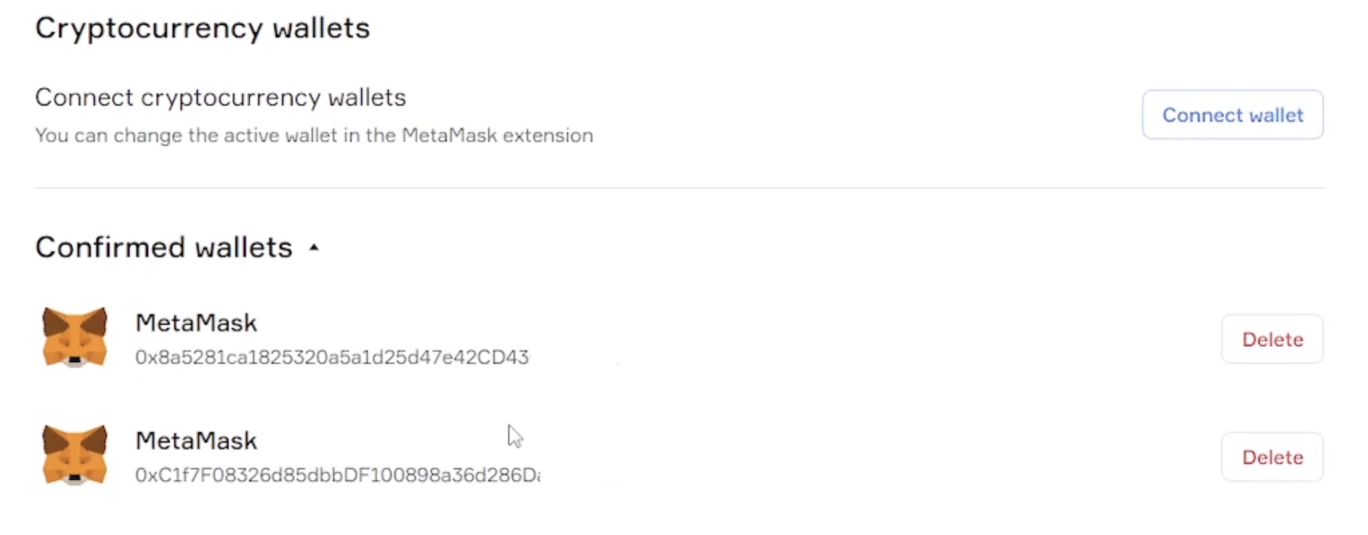Remove the second confirmed MetaMask wallet
This screenshot has width=1368, height=535.
pos(1272,457)
